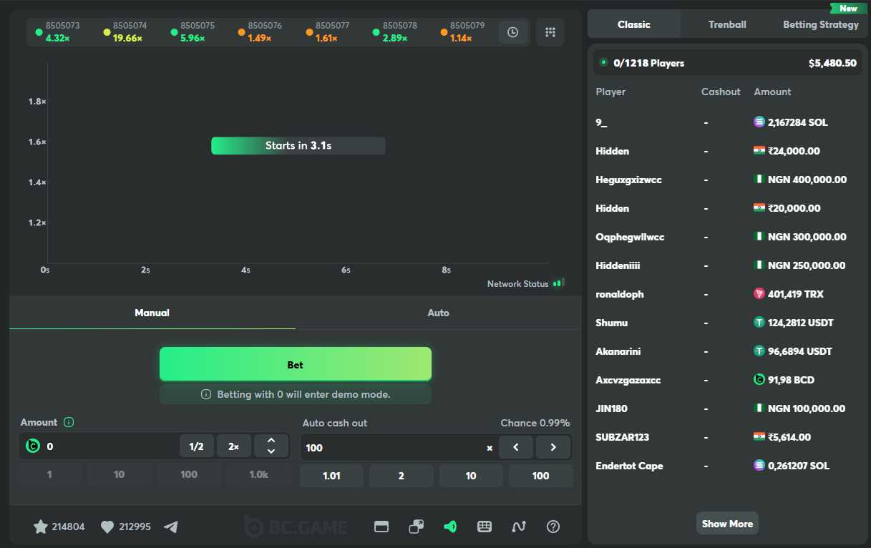Click SOL coin icon in Endertot Cape row
This screenshot has height=548, width=871.
(x=759, y=466)
